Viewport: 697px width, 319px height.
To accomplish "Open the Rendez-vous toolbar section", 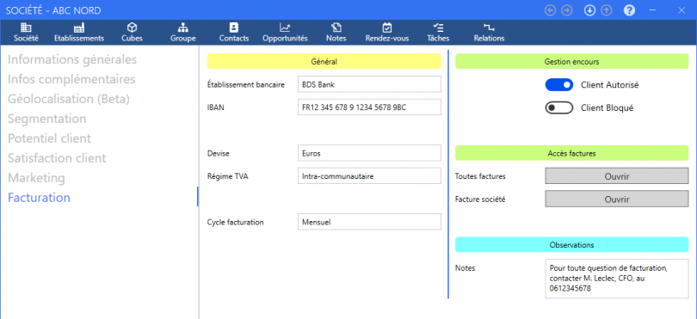I will click(387, 33).
